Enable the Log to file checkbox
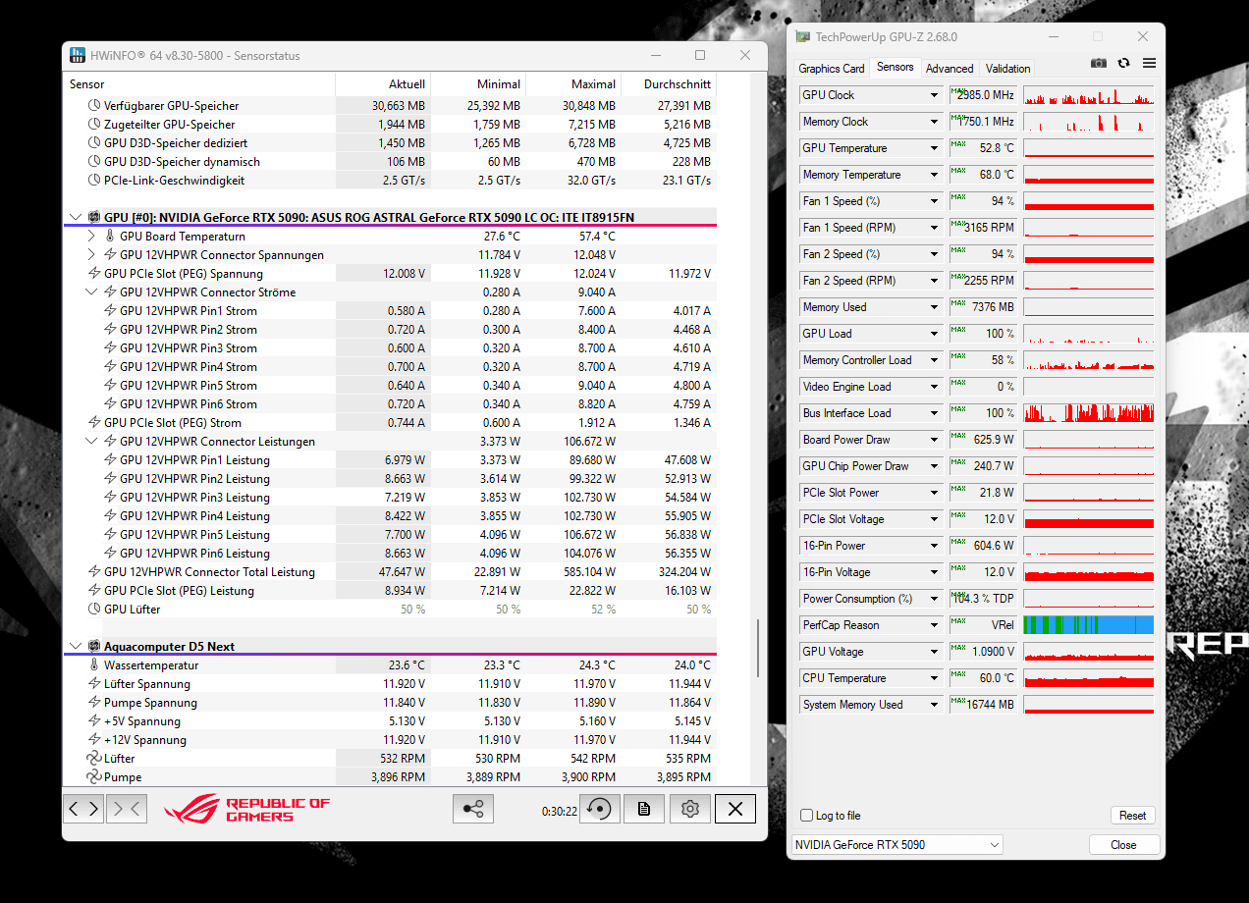 point(805,815)
